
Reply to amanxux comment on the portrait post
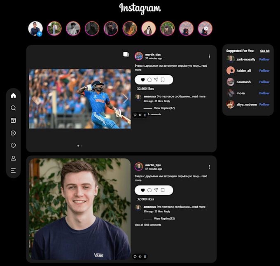(167, 212)
